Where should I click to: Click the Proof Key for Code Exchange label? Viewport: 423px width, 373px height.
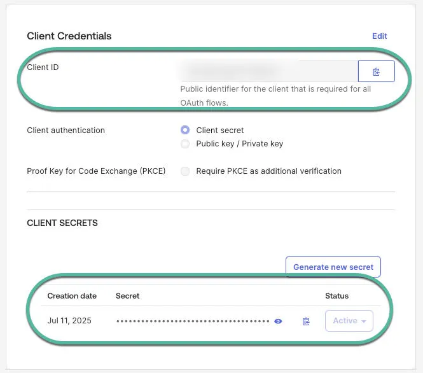pyautogui.click(x=96, y=171)
